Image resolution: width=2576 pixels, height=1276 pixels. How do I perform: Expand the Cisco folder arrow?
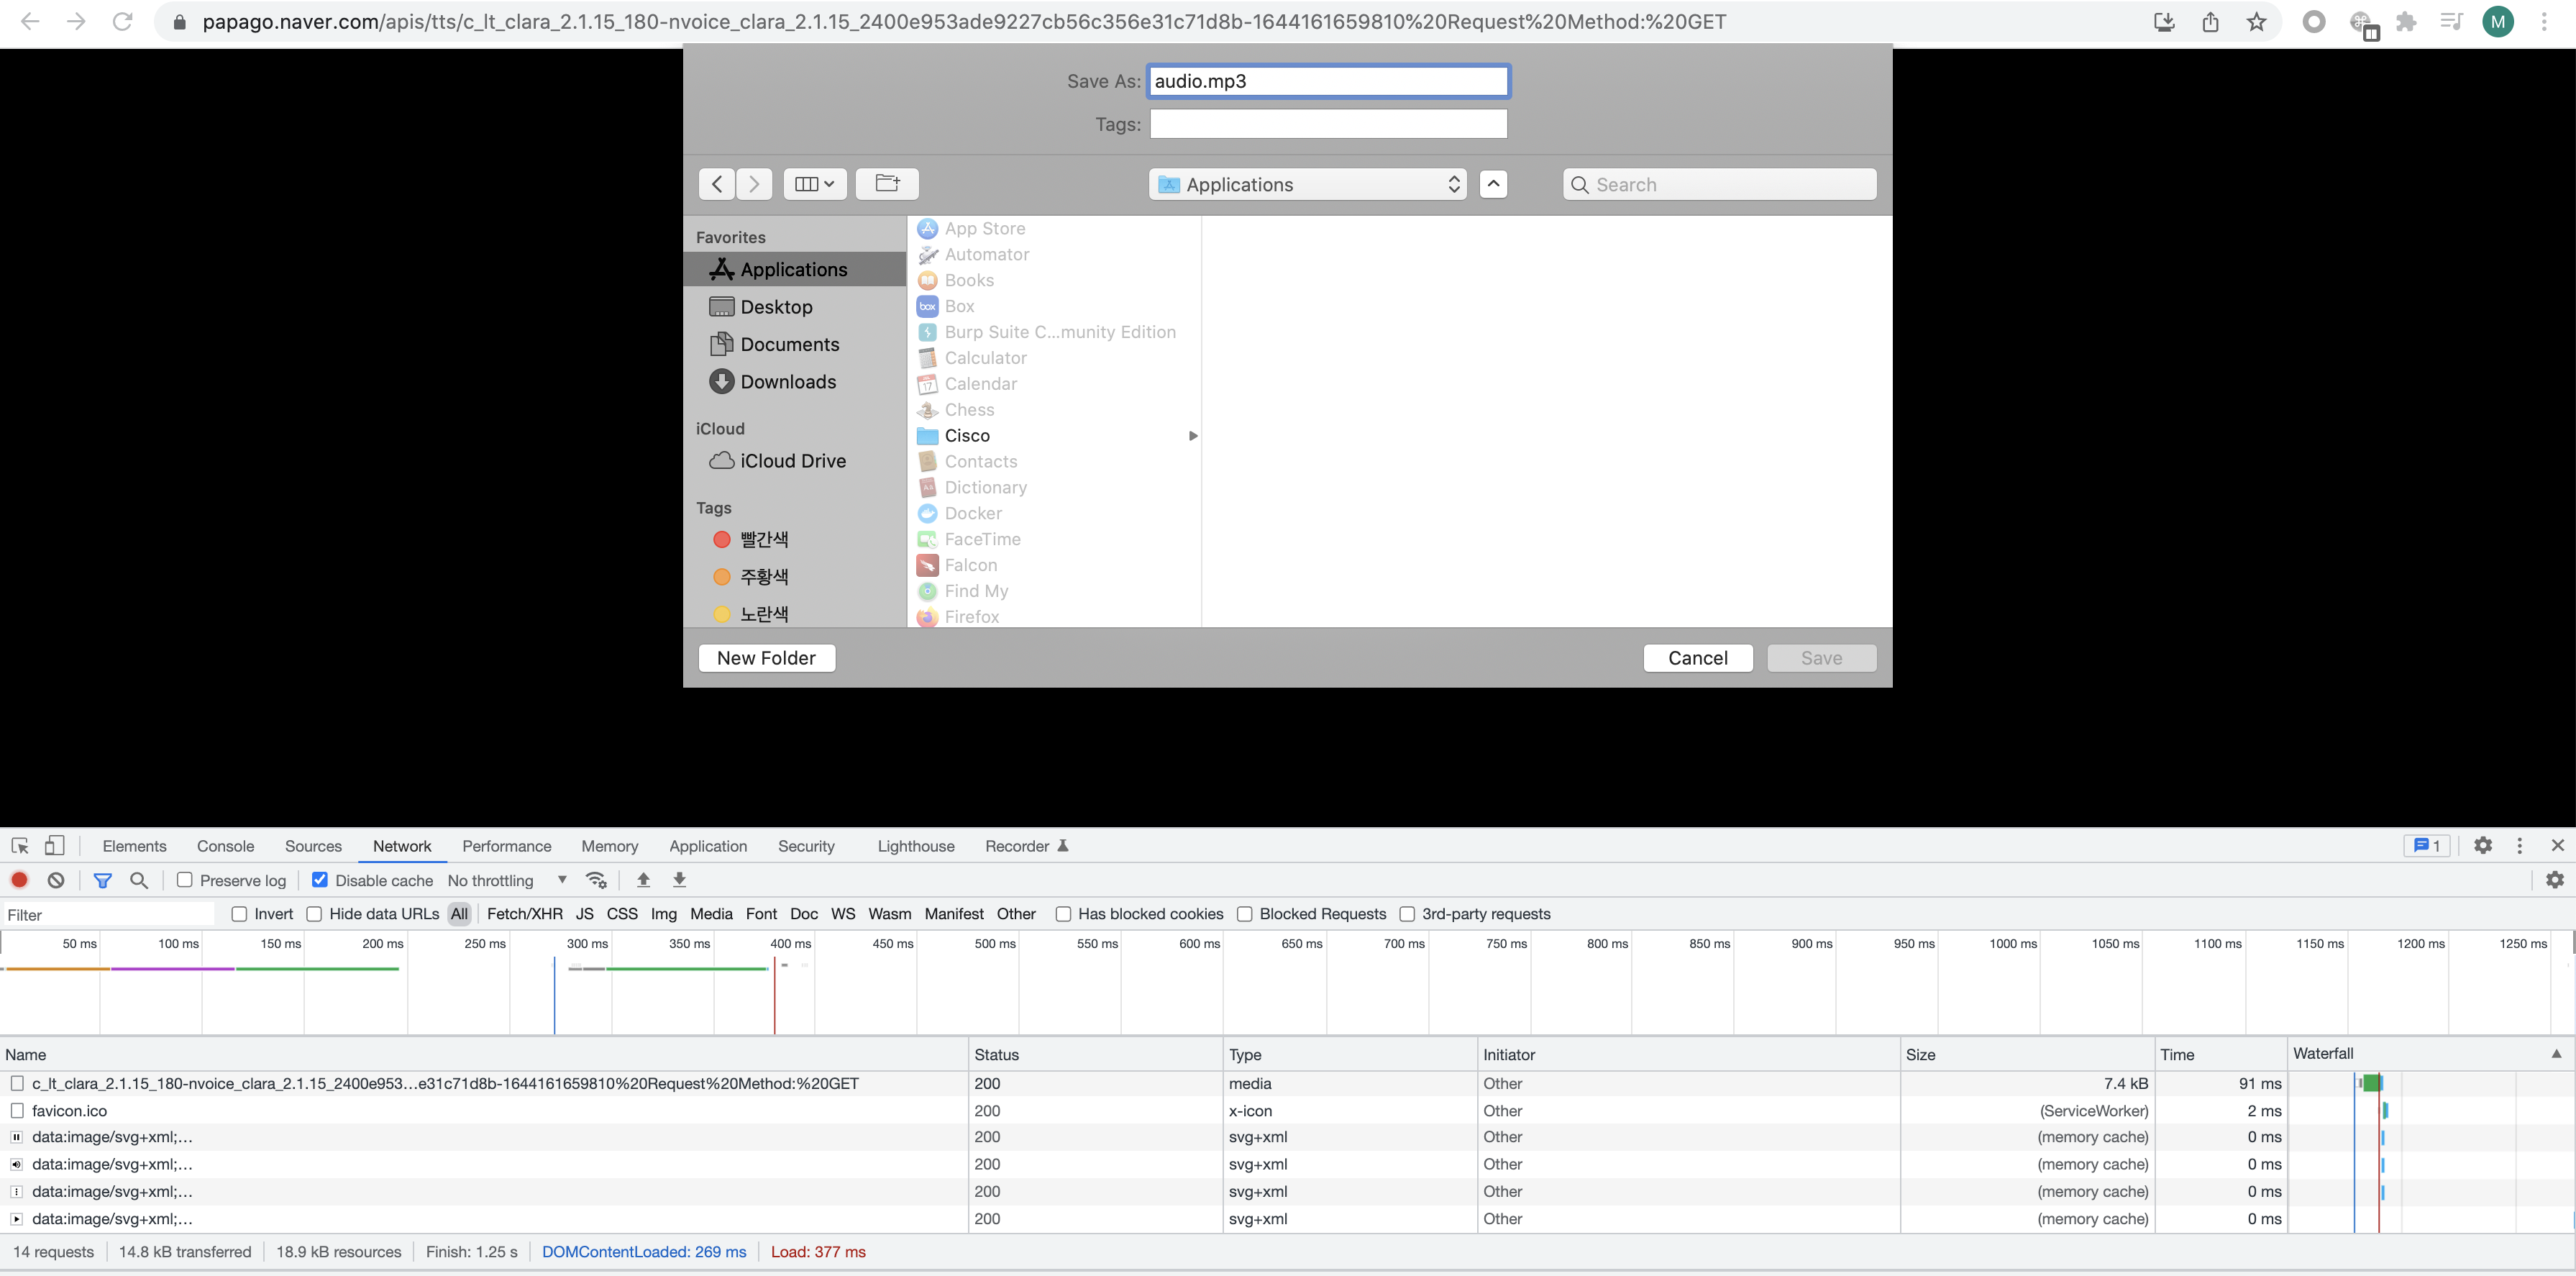coord(1192,436)
